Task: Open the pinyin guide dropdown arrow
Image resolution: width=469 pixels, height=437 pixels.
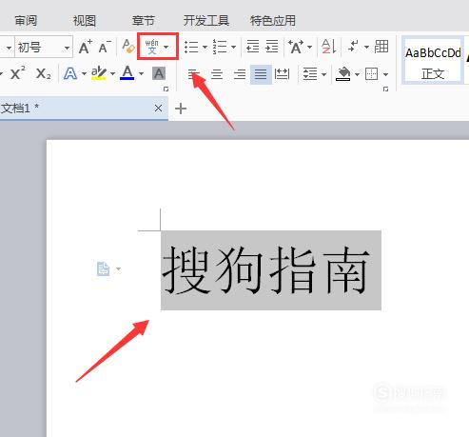Action: click(166, 47)
